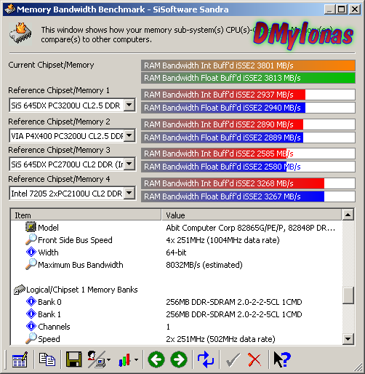Image resolution: width=365 pixels, height=374 pixels.
Task: Select the '64-bit' width value
Action: [176, 252]
